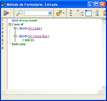This screenshot has width=107, height=101.
Task: Click the magnifying glass find icon
Action: point(19,13)
